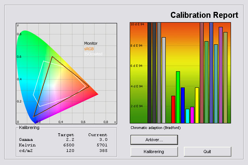Click the magenta bar in chart
Image resolution: width=248 pixels, height=165 pixels.
point(192,115)
